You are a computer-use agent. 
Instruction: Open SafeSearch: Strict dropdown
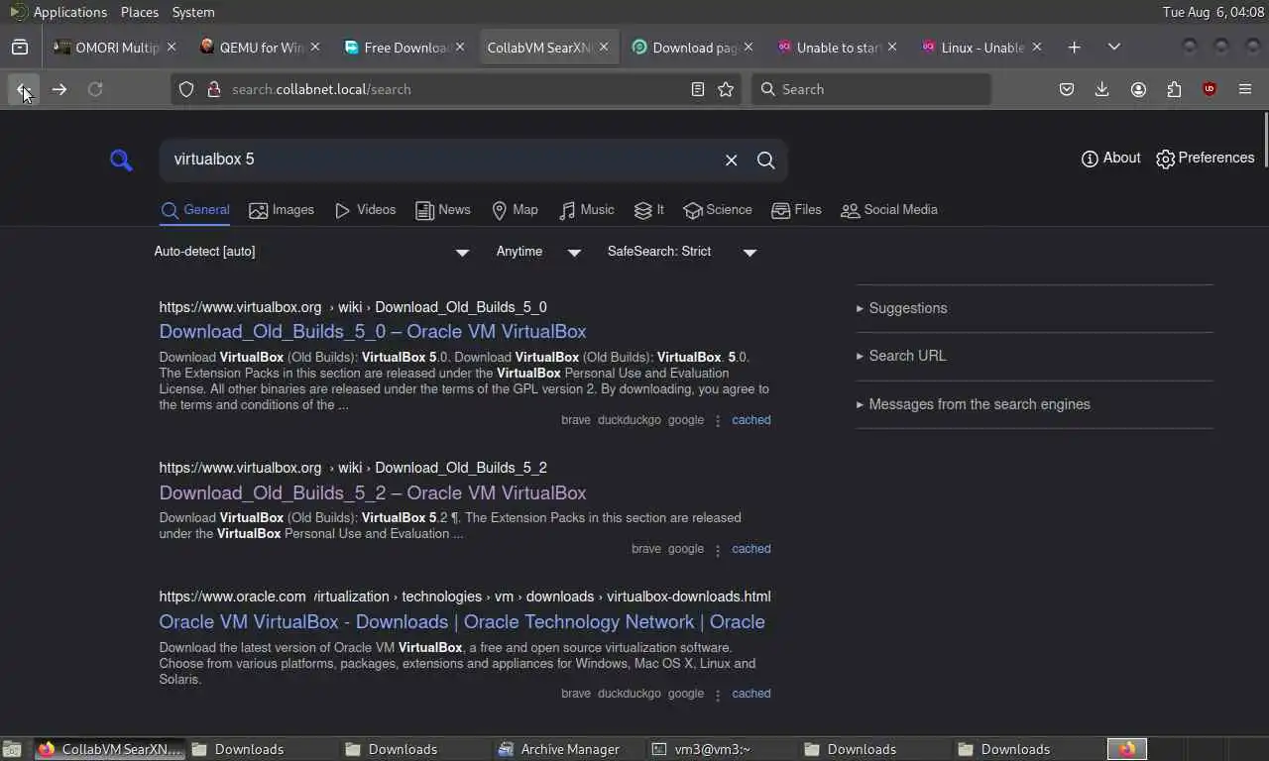(682, 252)
